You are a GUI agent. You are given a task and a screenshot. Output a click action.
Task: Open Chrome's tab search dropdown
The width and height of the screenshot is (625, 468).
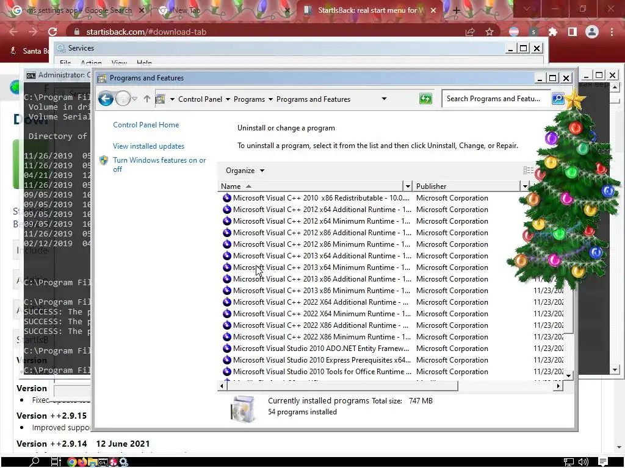[x=527, y=9]
